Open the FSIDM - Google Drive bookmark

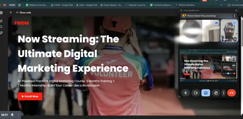[62, 5]
